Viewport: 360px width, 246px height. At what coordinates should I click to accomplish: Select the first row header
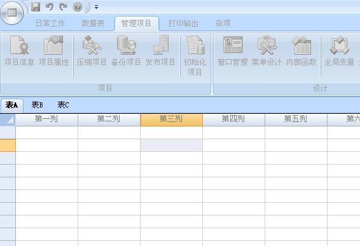tap(8, 132)
